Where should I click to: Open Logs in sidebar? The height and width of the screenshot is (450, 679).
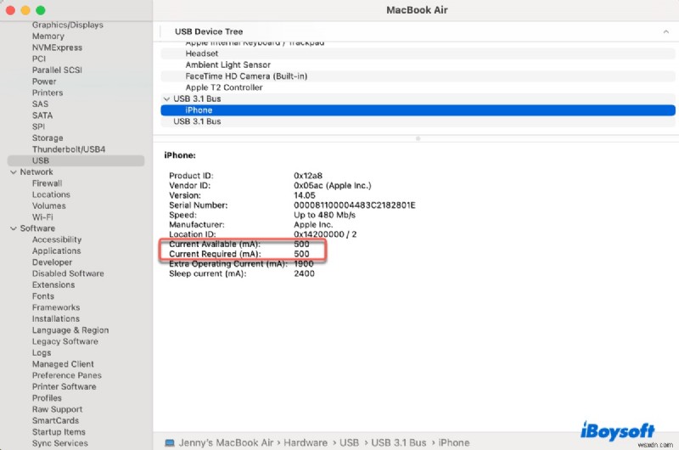click(x=42, y=352)
